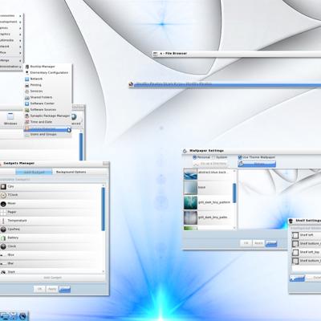Select 'IBox' row in gadgets list

51,255
